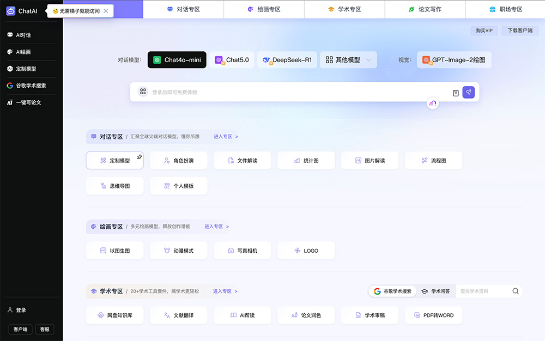Open 一键写论文 in the sidebar

(x=24, y=102)
